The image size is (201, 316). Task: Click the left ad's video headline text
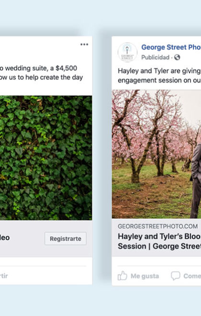(x=5, y=237)
